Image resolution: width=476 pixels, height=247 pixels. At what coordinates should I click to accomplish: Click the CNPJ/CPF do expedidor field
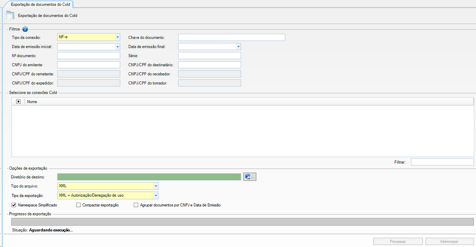(89, 83)
